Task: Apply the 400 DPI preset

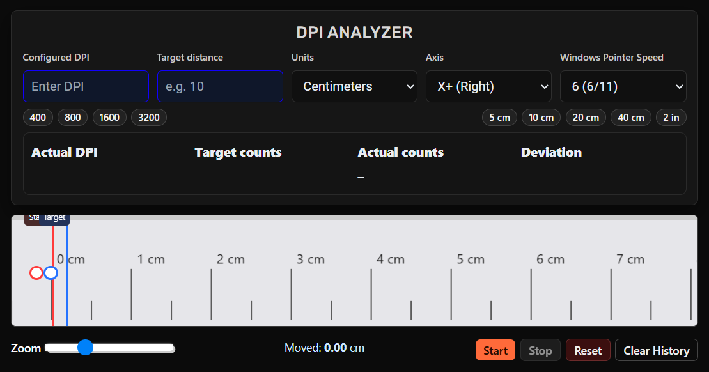Action: point(37,117)
